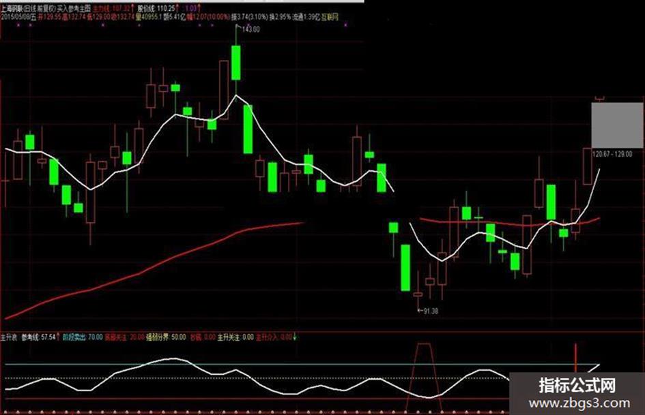Viewport: 645px width, 415px height.
Task: Click the tall green candle below 143.00
Action: [x=235, y=63]
